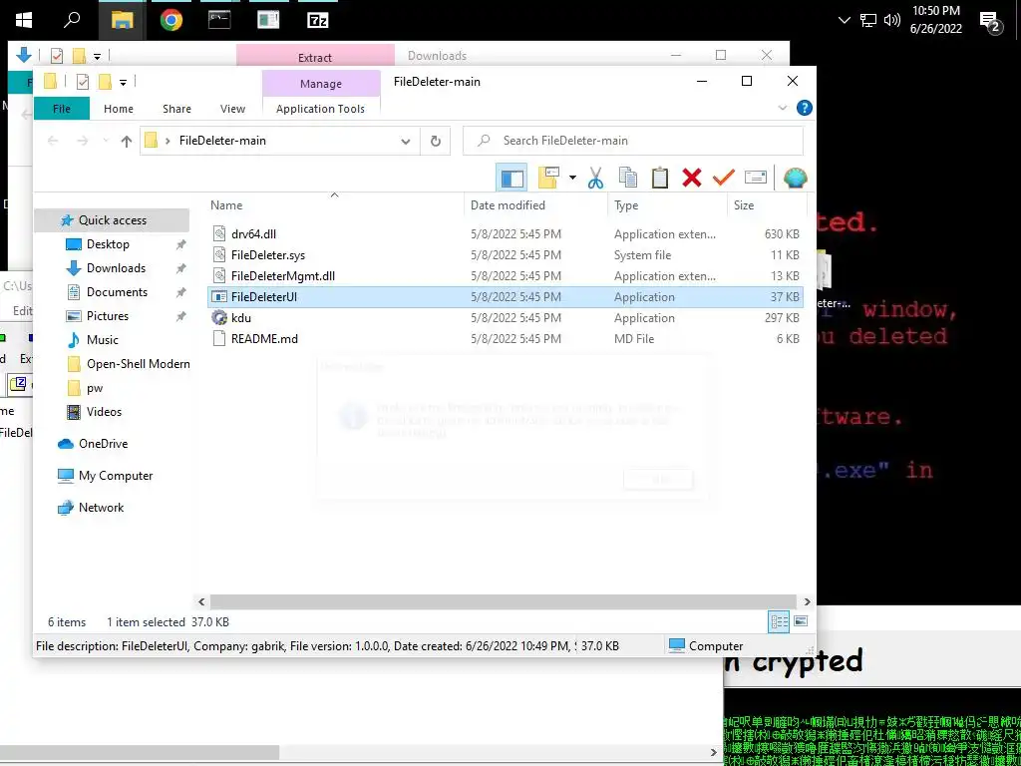Image resolution: width=1021 pixels, height=766 pixels.
Task: Click New folder icon in quick access toolbar
Action: pos(104,82)
